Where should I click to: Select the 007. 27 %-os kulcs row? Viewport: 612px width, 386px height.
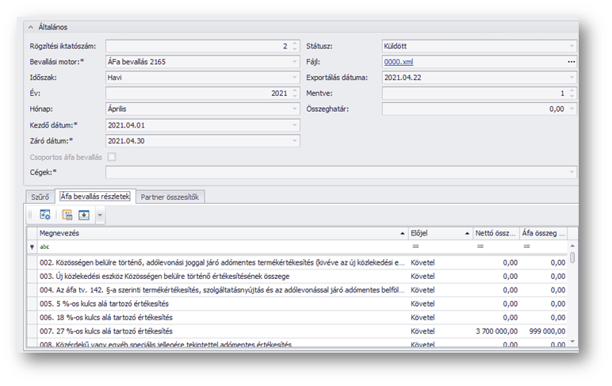(214, 331)
